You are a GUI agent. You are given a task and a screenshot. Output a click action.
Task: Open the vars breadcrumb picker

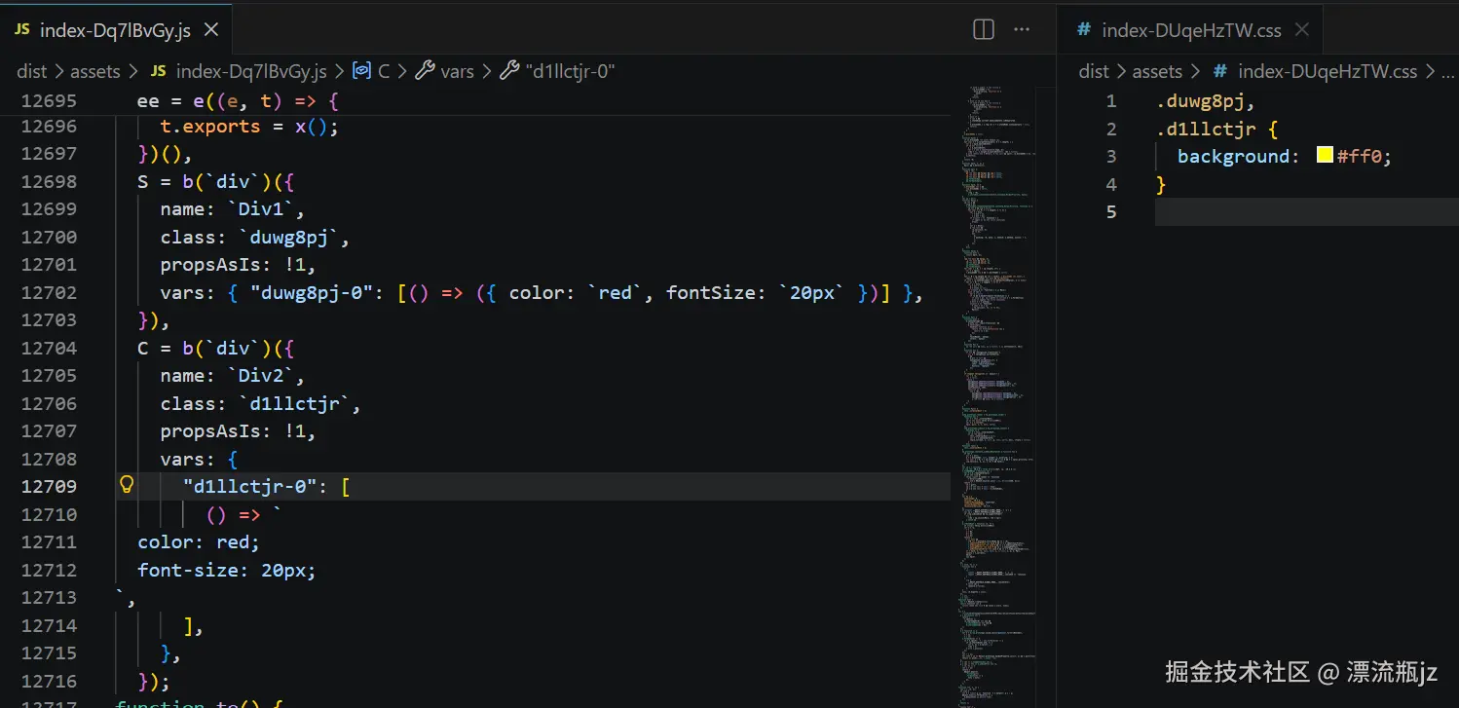(x=457, y=71)
